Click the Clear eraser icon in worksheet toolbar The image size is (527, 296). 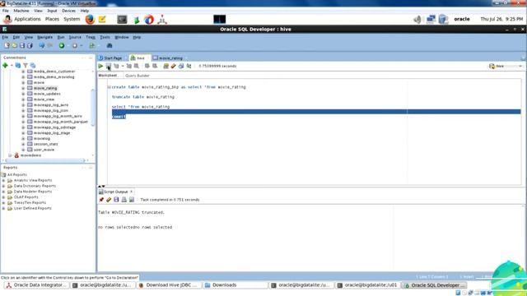[x=174, y=66]
